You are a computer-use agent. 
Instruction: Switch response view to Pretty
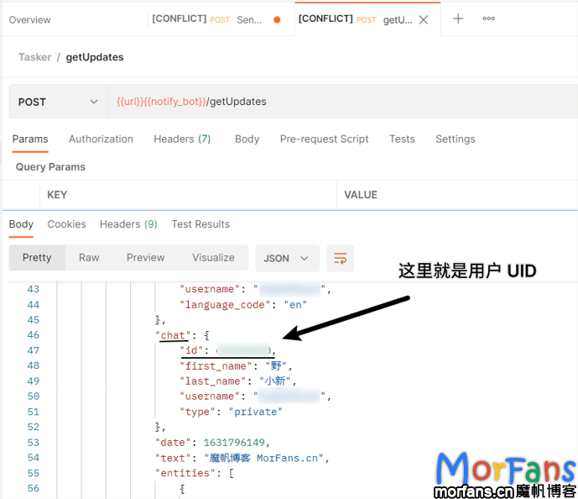pyautogui.click(x=37, y=258)
